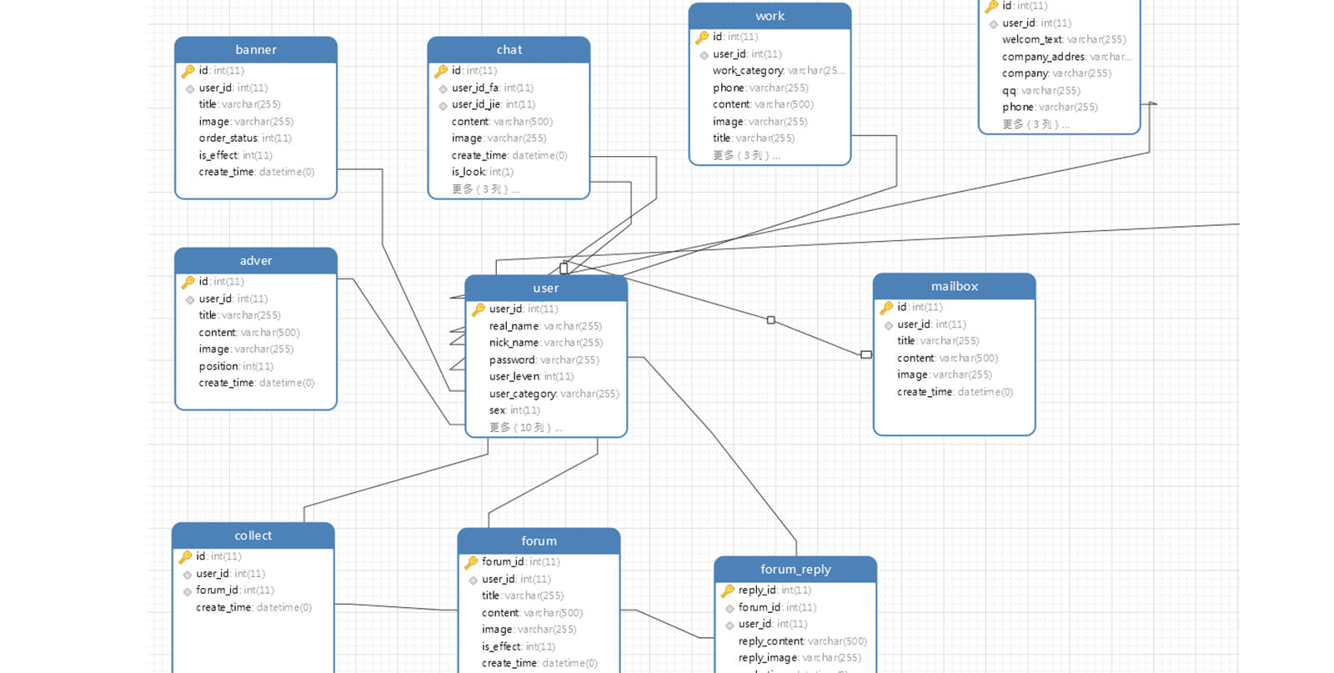This screenshot has width=1334, height=673.
Task: Select the collect table header
Action: [253, 535]
